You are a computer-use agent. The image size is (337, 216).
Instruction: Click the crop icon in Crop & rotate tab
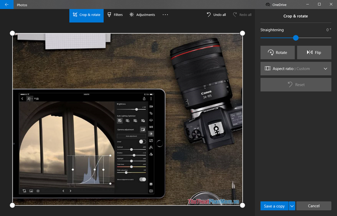[x=75, y=14]
